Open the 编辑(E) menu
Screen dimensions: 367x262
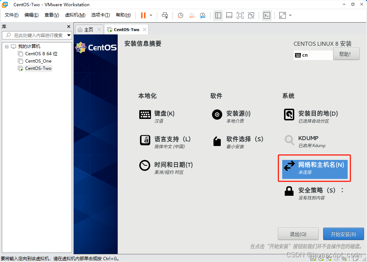coord(31,15)
